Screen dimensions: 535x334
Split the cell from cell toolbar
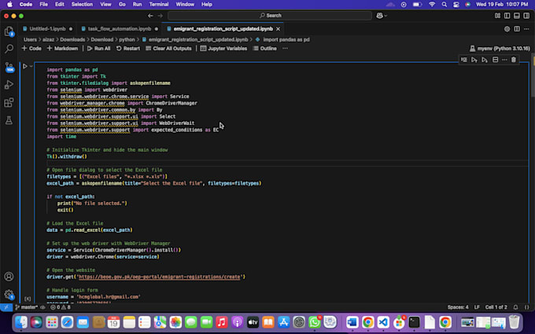click(495, 60)
